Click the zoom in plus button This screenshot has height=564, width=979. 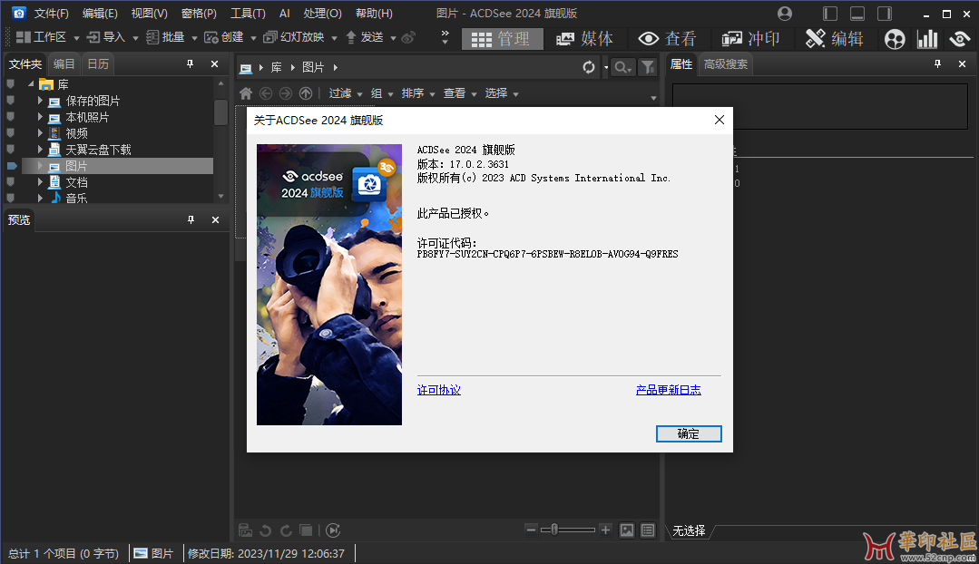point(605,530)
